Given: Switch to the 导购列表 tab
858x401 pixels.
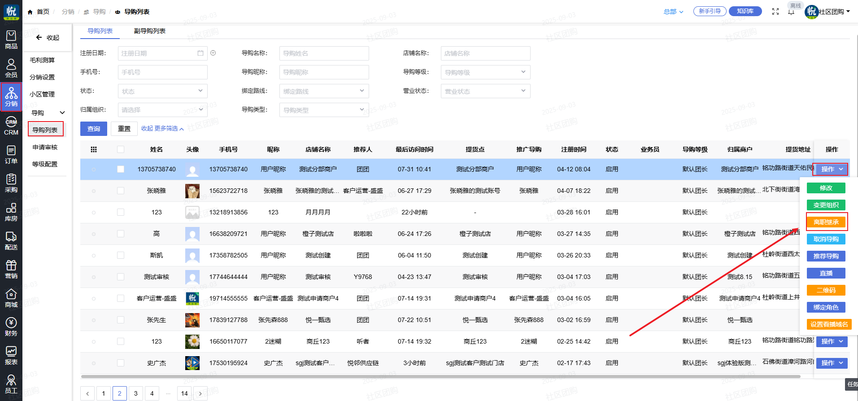Looking at the screenshot, I should 100,31.
